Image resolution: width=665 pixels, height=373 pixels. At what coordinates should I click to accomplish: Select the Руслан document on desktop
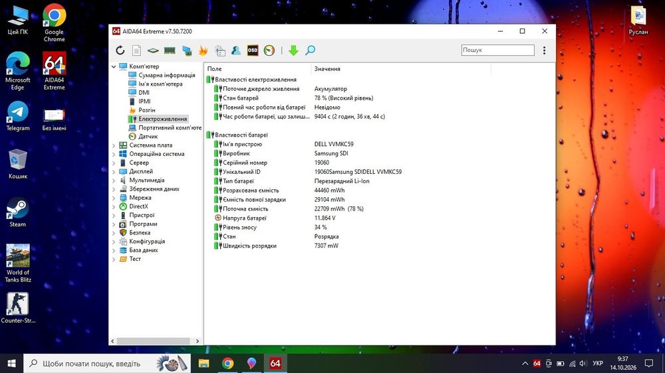point(638,20)
